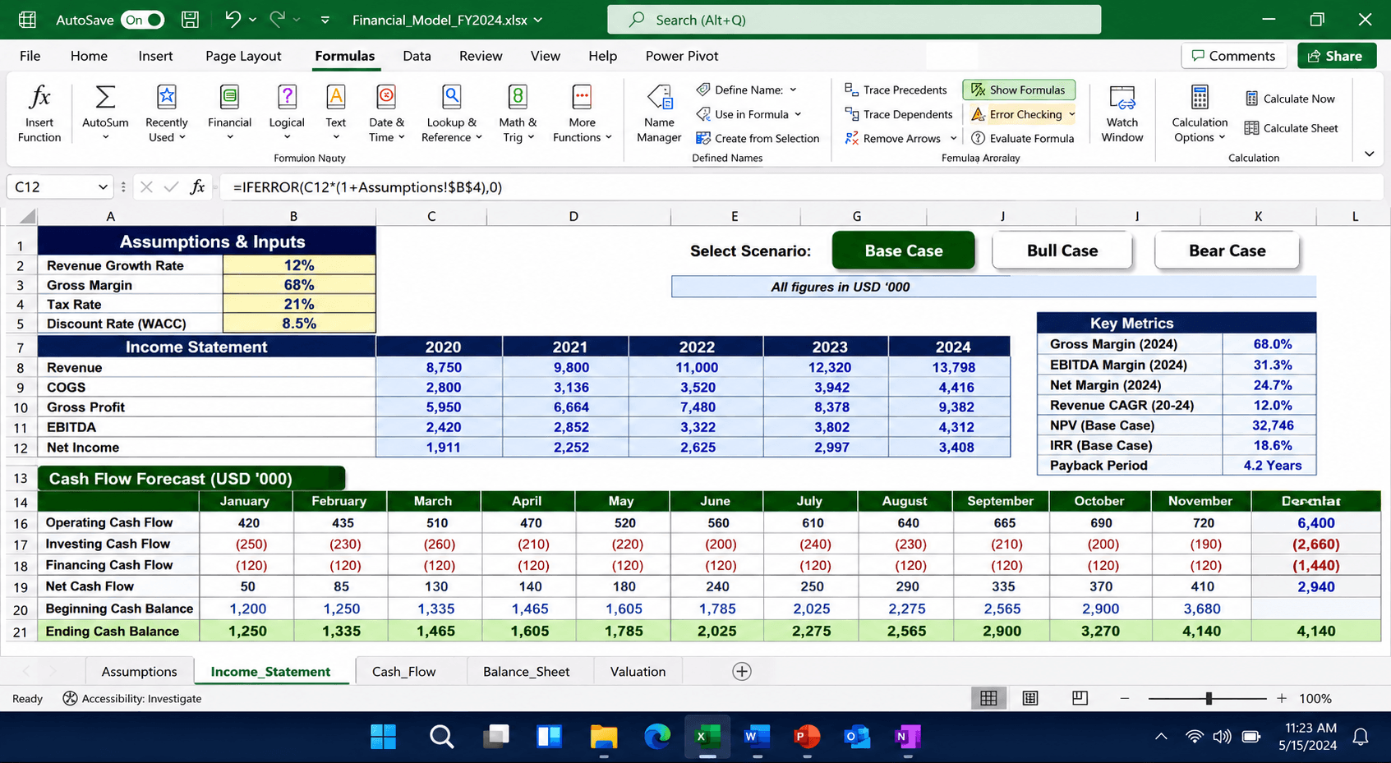The height and width of the screenshot is (763, 1391).
Task: Zoom in with plus button
Action: [x=1281, y=698]
